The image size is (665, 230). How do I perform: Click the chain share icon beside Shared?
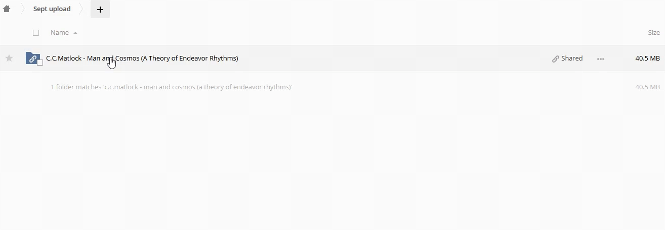[x=556, y=59]
